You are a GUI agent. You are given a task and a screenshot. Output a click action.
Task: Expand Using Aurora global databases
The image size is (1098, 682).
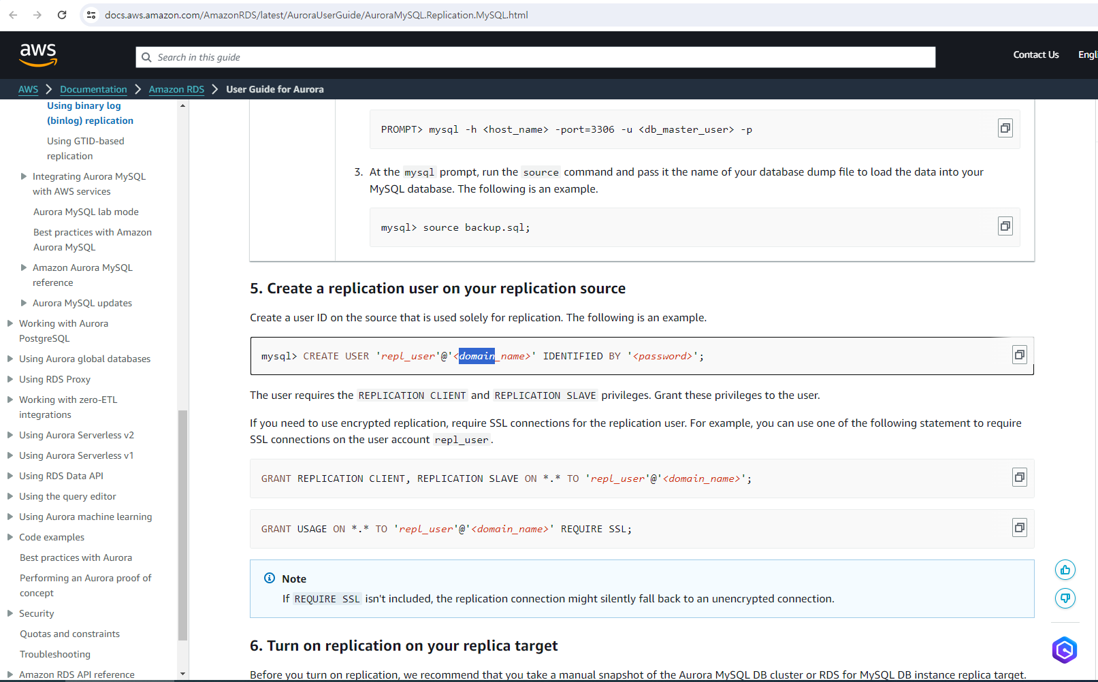pyautogui.click(x=10, y=359)
